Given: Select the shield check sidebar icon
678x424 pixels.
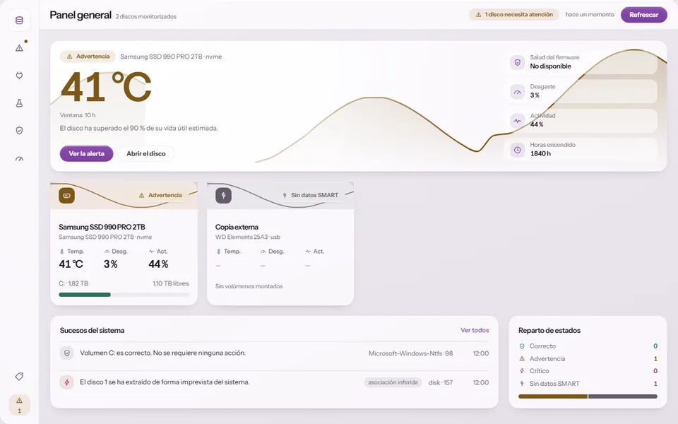Looking at the screenshot, I should point(20,131).
